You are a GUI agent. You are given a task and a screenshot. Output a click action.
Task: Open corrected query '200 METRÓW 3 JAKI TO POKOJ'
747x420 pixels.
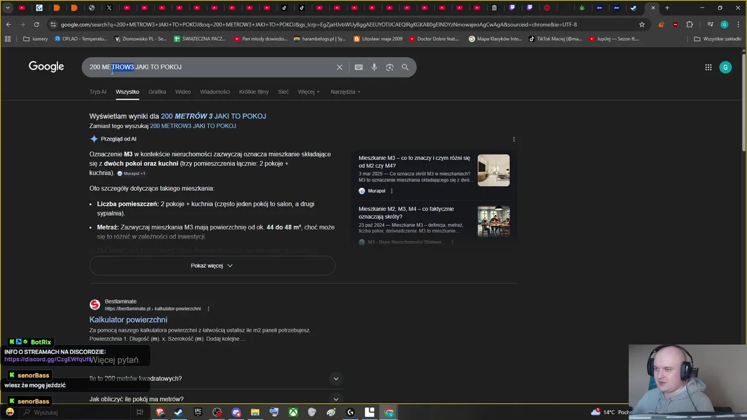tap(214, 116)
